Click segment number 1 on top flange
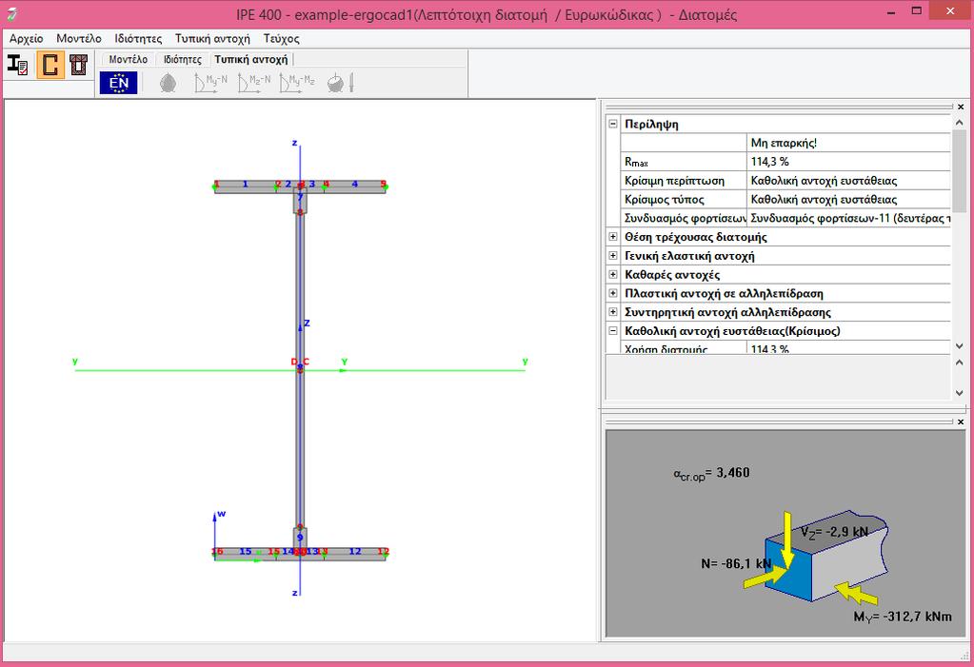The height and width of the screenshot is (667, 974). pos(246,184)
